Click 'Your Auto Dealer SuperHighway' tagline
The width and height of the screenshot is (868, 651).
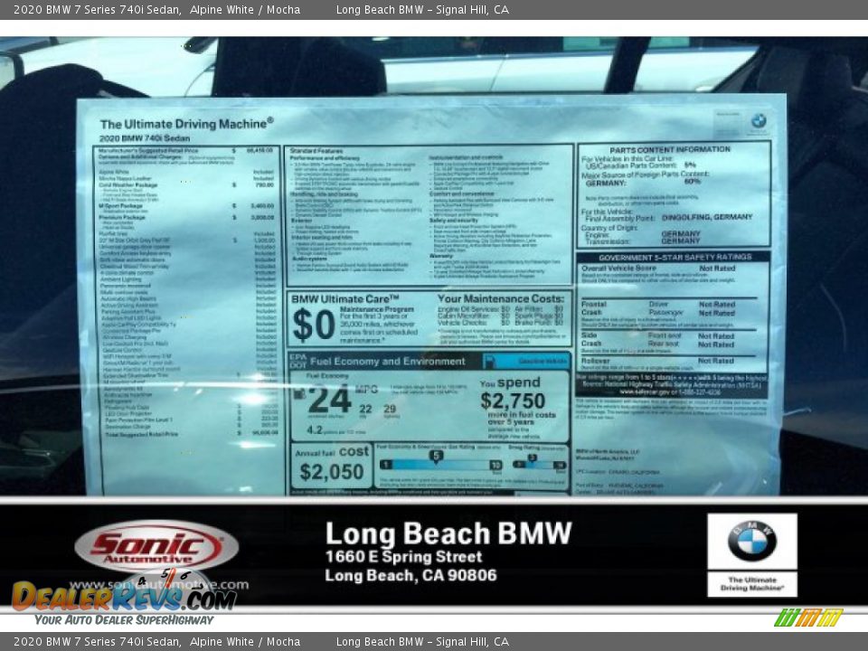[124, 620]
